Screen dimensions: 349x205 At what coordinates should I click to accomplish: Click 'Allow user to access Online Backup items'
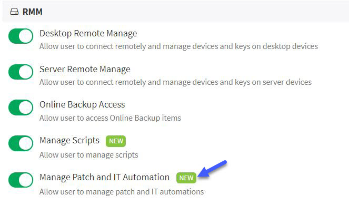tap(110, 118)
